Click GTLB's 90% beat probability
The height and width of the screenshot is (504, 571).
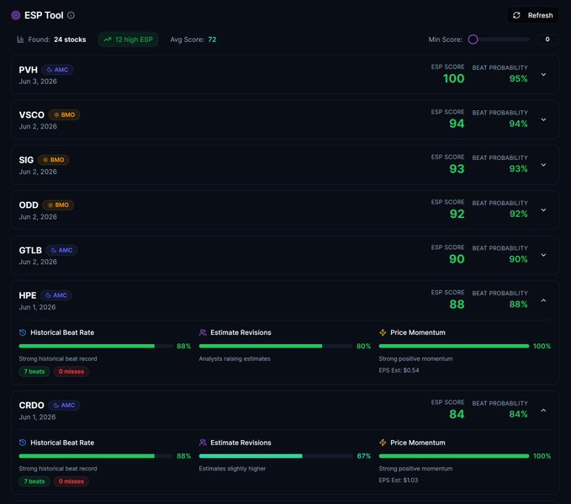[518, 259]
